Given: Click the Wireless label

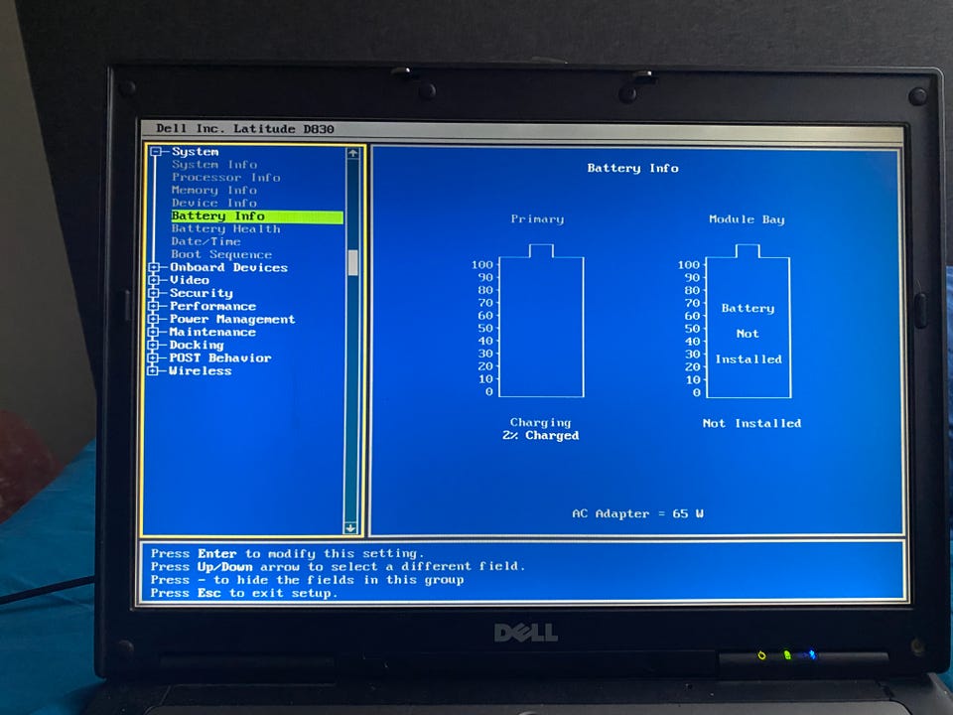Looking at the screenshot, I should click(x=200, y=370).
